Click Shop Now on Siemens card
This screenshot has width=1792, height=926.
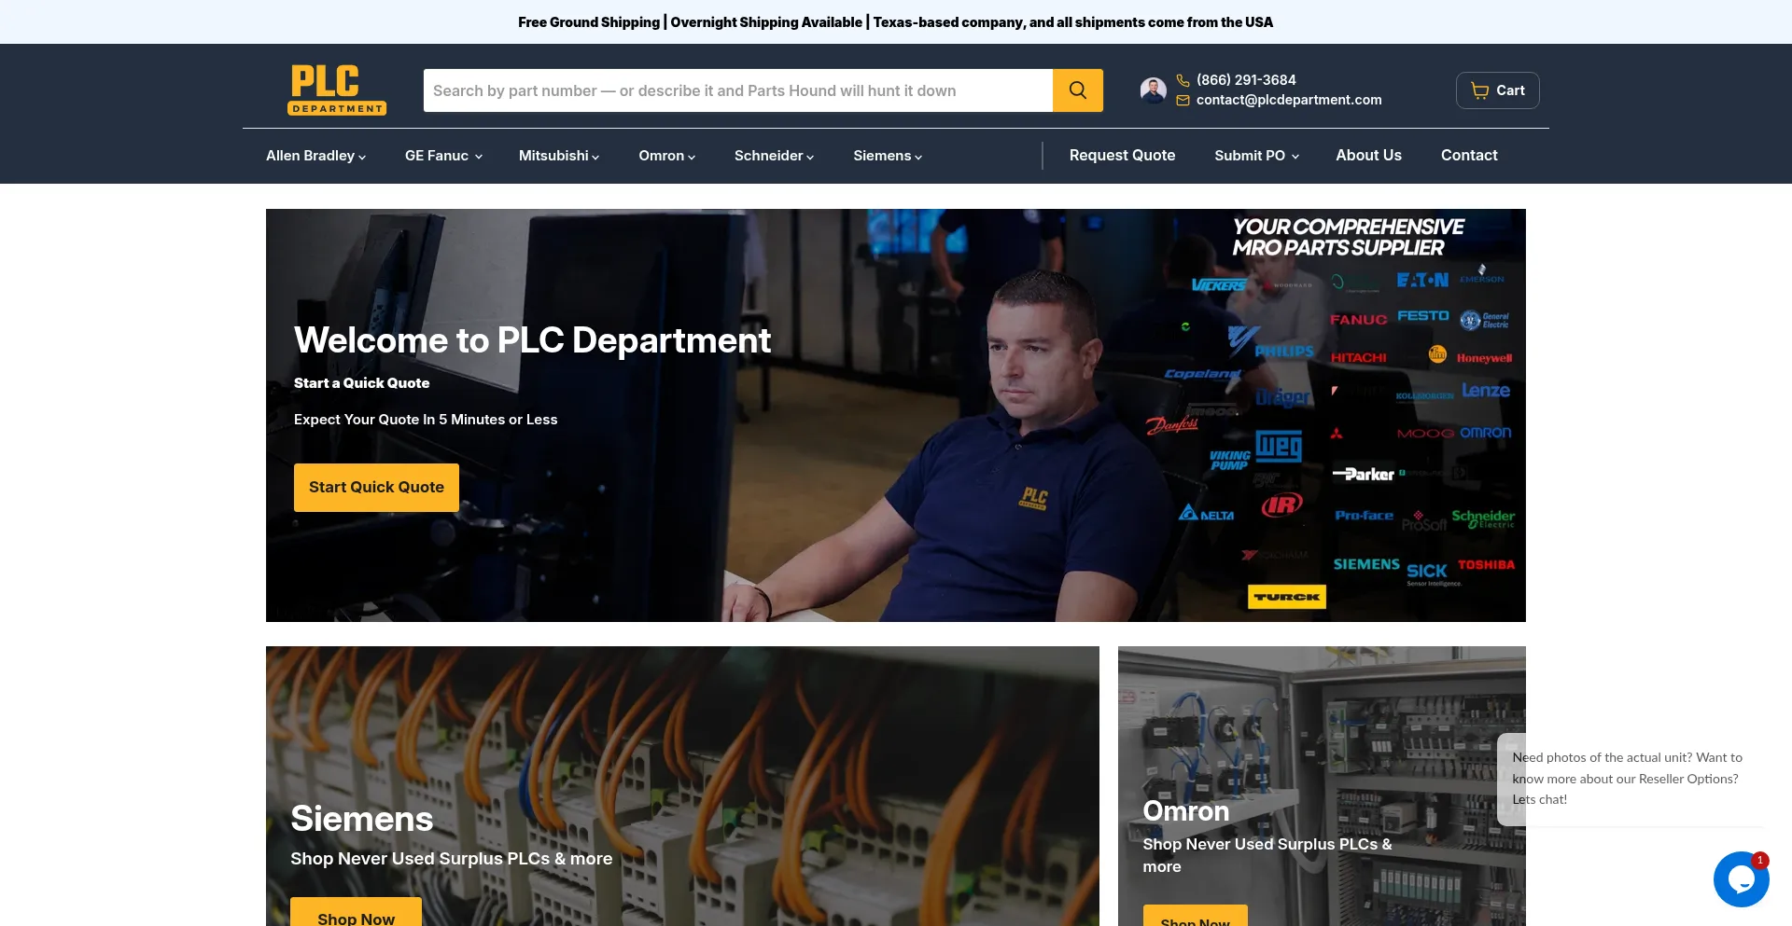click(356, 913)
